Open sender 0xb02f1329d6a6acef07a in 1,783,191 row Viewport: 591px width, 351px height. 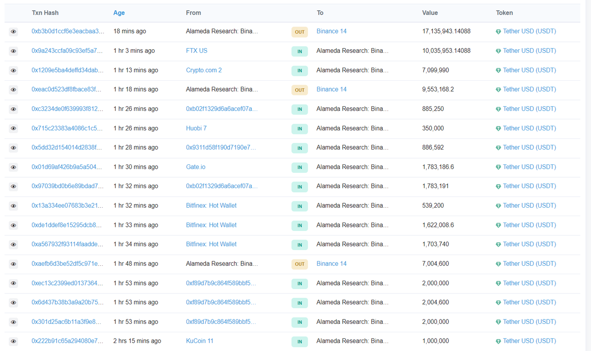pyautogui.click(x=222, y=186)
